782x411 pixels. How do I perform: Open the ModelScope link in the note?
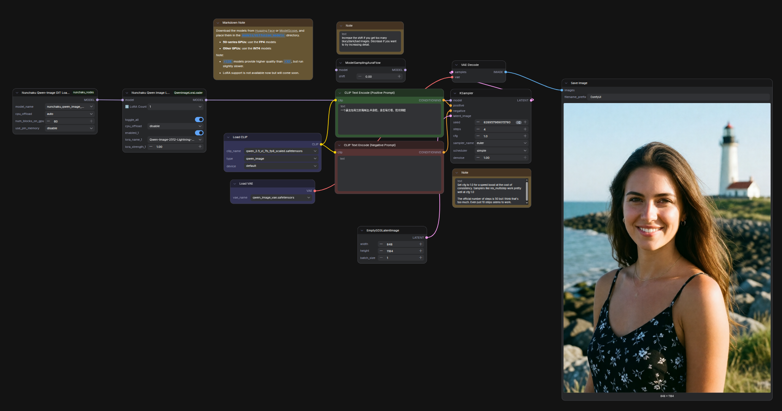(288, 31)
